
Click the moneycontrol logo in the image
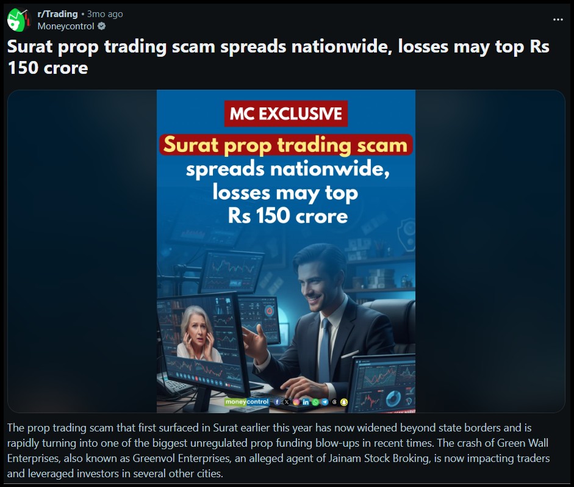[x=247, y=402]
